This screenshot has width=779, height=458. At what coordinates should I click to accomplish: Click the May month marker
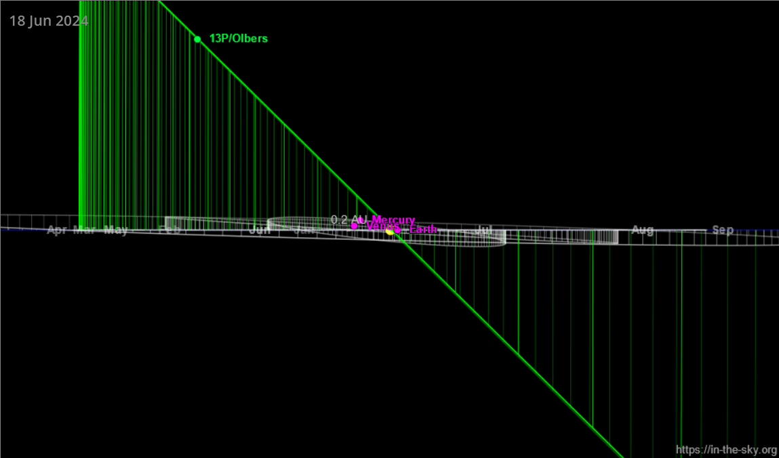(x=116, y=230)
